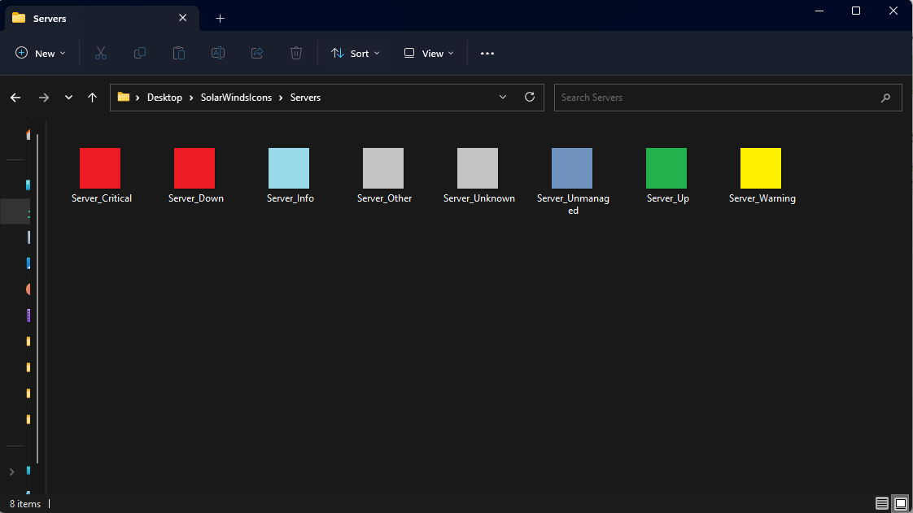913x513 pixels.
Task: Open the New item dropdown
Action: pos(41,54)
